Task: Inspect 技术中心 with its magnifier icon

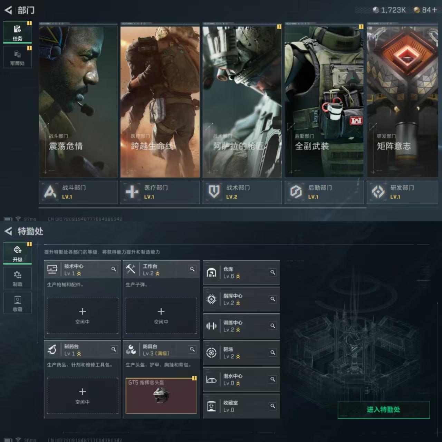Action: coord(114,269)
